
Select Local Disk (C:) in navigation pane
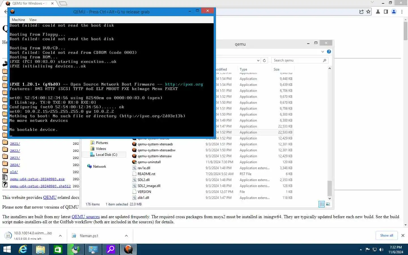click(104, 155)
